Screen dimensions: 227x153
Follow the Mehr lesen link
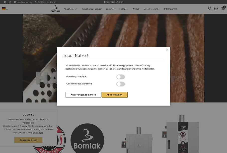38,133
